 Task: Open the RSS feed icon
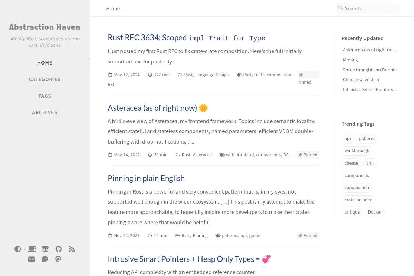(x=72, y=249)
